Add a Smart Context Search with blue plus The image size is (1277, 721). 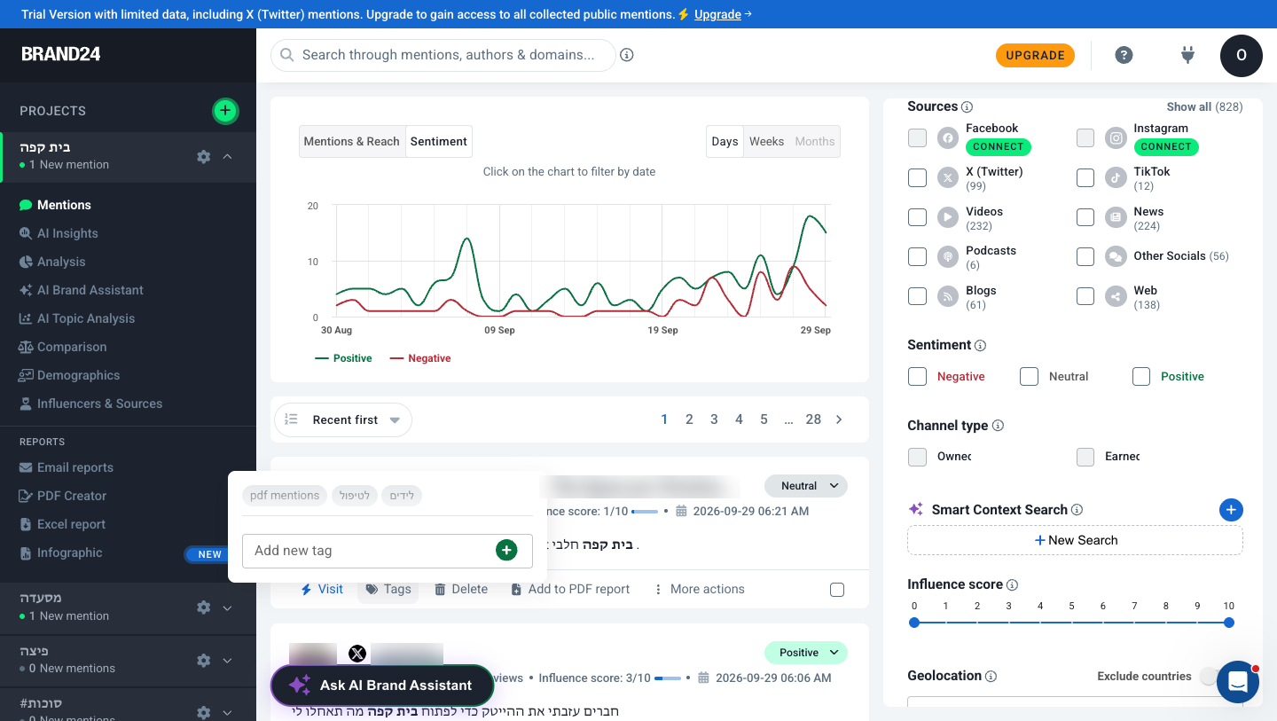click(1231, 510)
